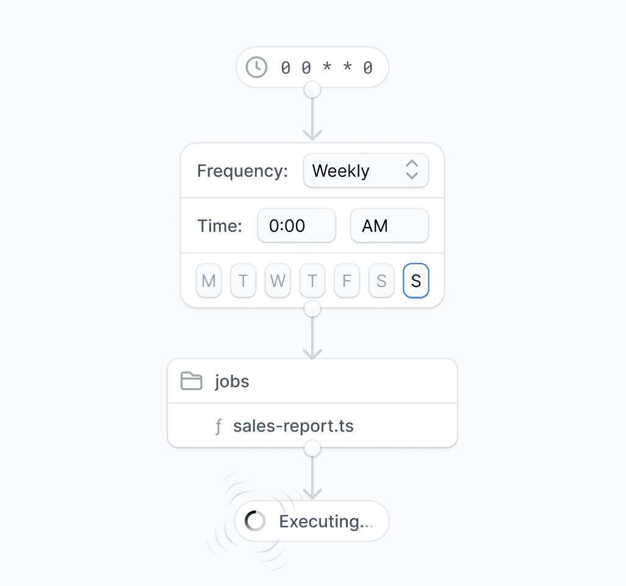Click the 0 0 * * 0 cron expression
The height and width of the screenshot is (586, 626).
click(327, 68)
